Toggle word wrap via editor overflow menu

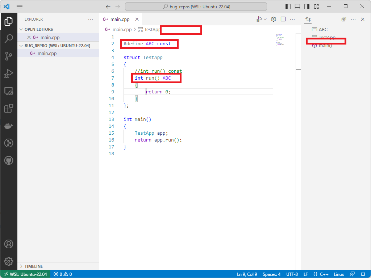(x=292, y=19)
